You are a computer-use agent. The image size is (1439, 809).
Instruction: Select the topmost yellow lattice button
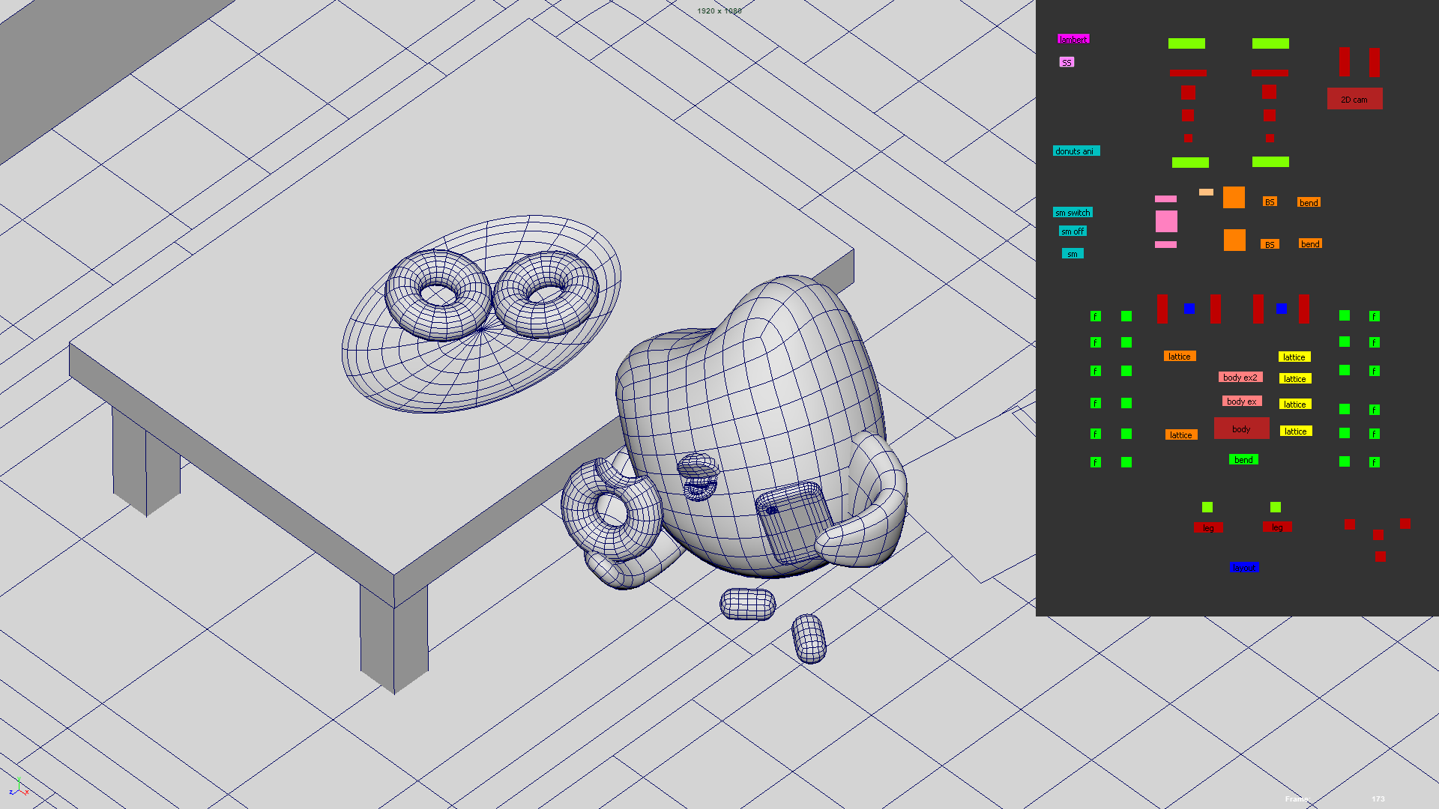(x=1294, y=357)
